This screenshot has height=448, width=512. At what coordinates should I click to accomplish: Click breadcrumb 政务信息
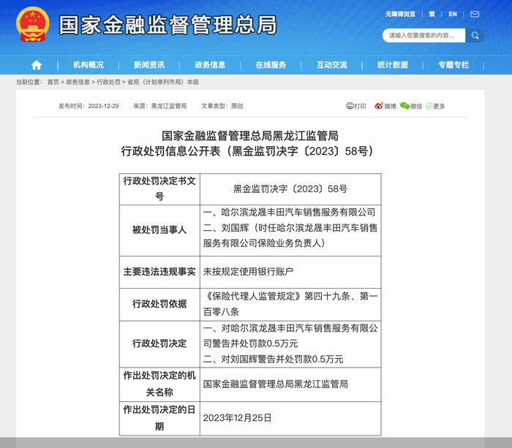point(78,82)
